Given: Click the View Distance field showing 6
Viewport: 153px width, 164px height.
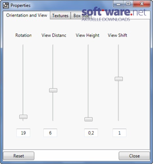Looking at the screenshot, I should tap(50, 133).
